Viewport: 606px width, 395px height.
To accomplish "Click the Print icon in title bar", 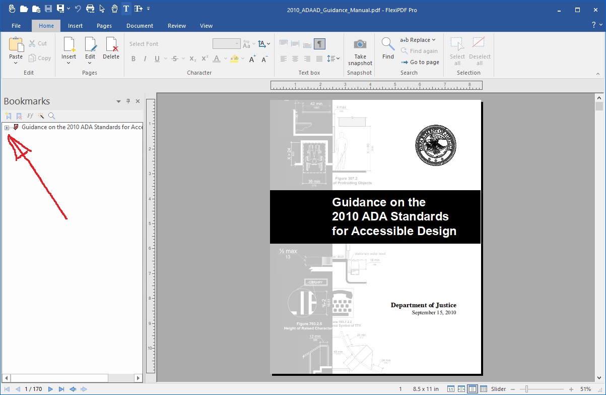I will pyautogui.click(x=90, y=9).
